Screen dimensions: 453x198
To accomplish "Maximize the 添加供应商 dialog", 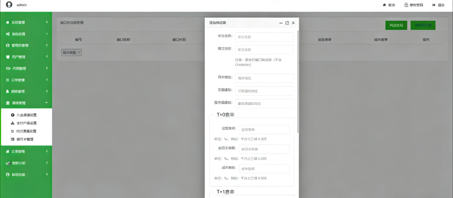I will pos(287,23).
